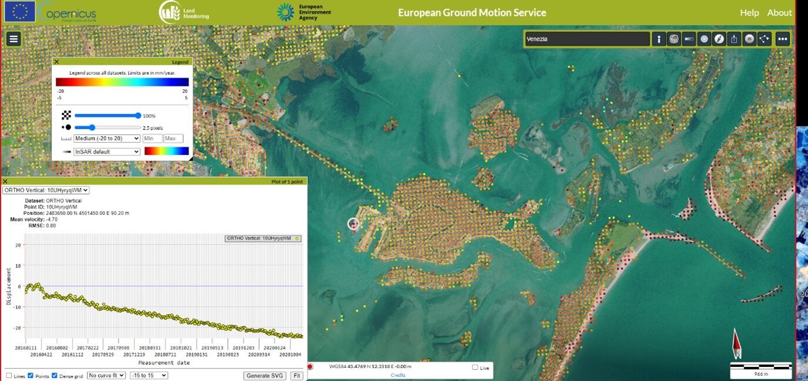Click the globe basemap icon

674,39
